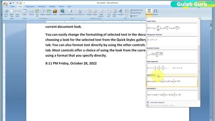Choose the Quadratic Formula equation

coord(172,54)
